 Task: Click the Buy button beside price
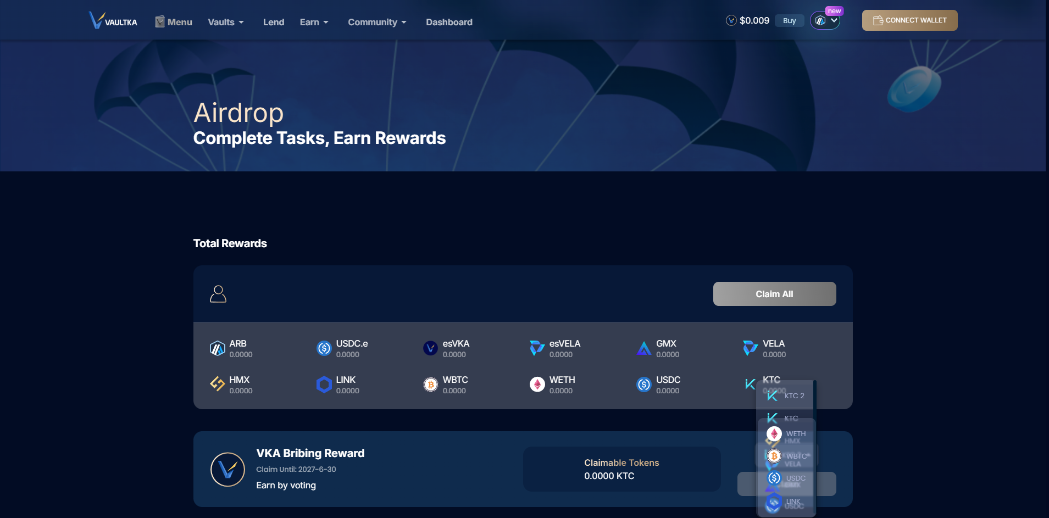[789, 21]
